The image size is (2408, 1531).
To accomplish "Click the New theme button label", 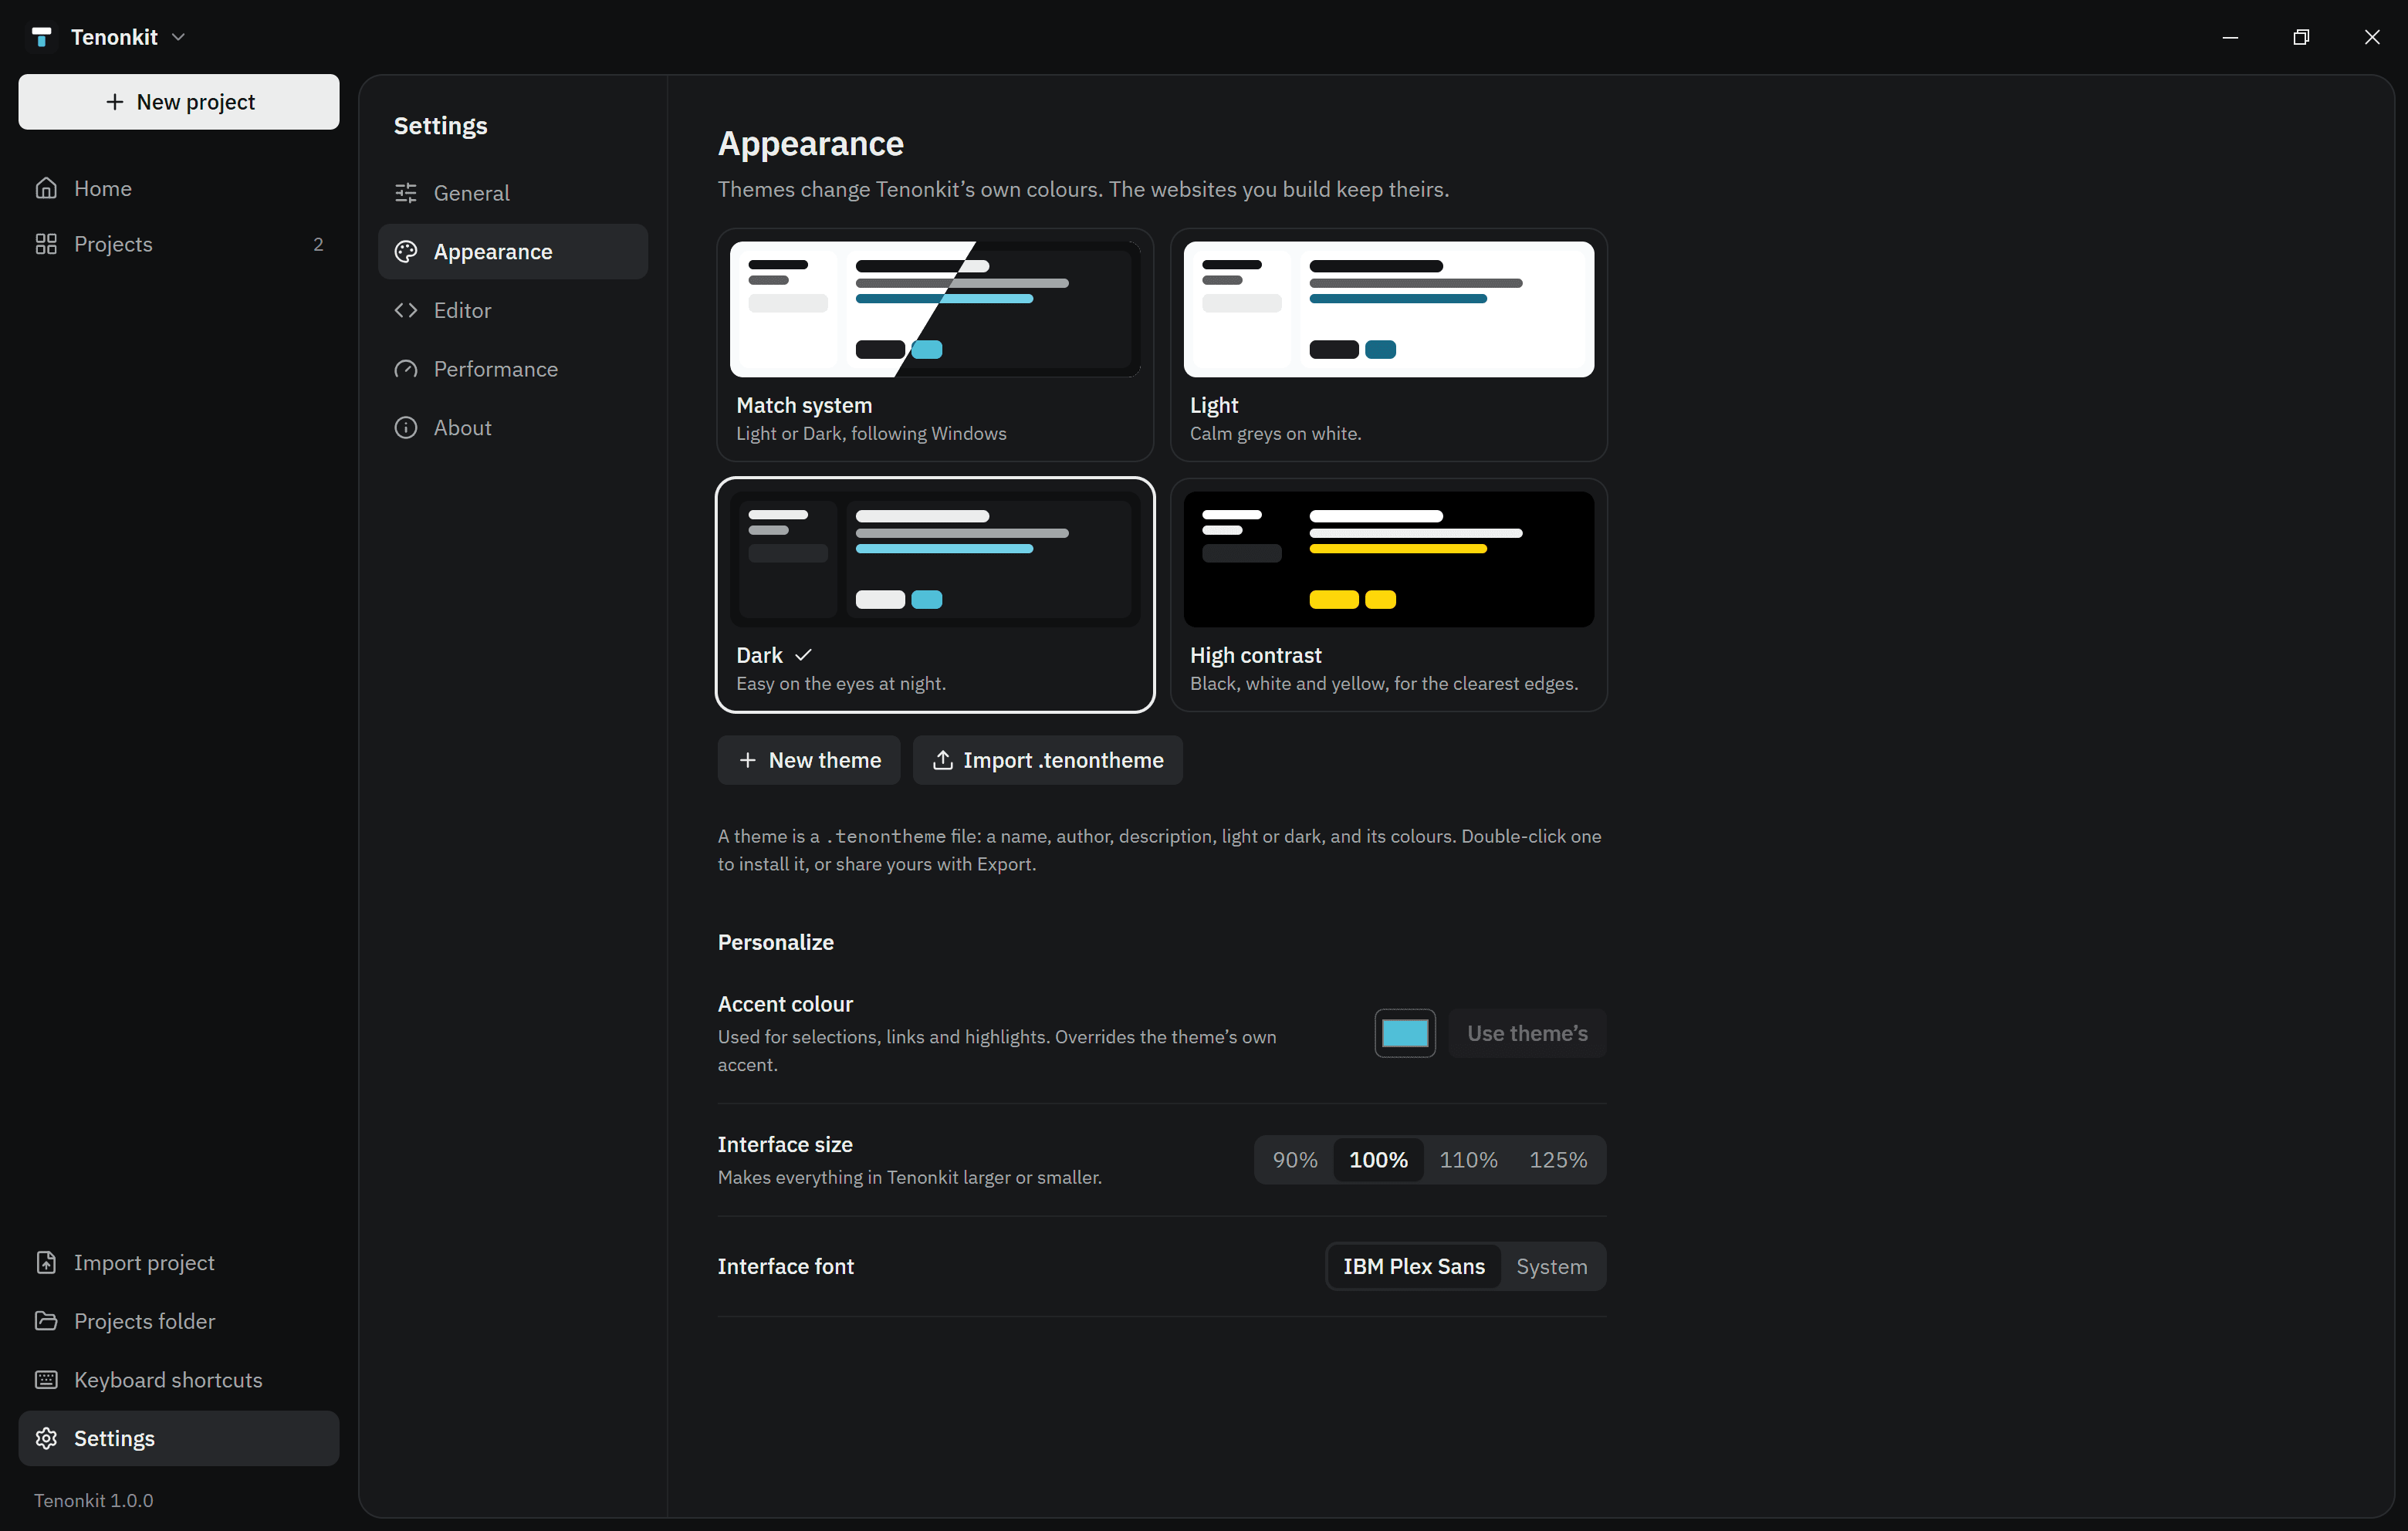I will pos(825,760).
